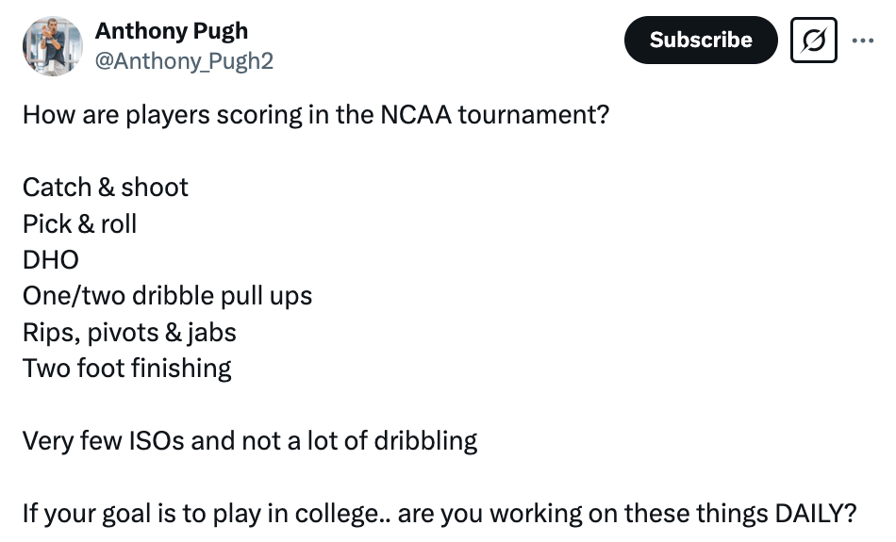Open Anthony Pugh's profile picture
The height and width of the screenshot is (542, 896).
(47, 45)
